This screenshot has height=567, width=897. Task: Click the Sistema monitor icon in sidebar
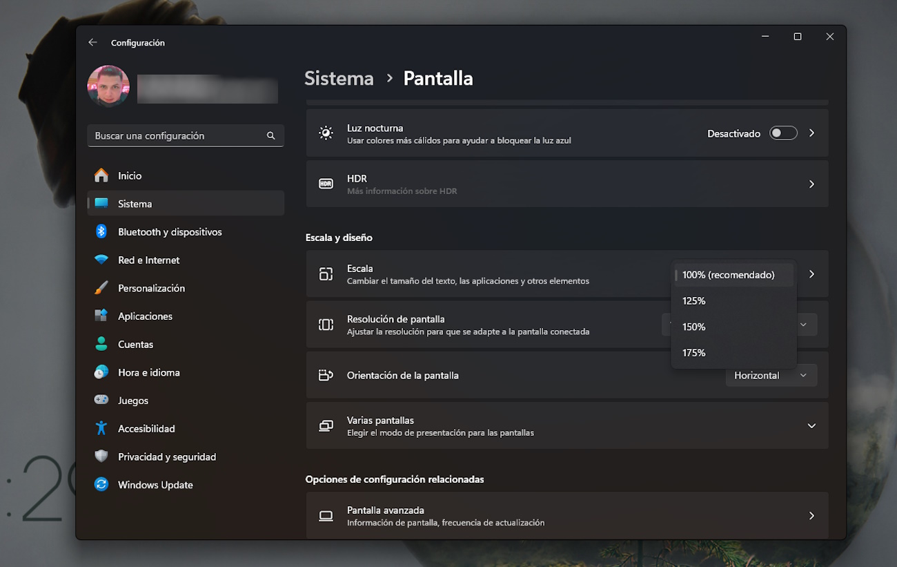[101, 204]
